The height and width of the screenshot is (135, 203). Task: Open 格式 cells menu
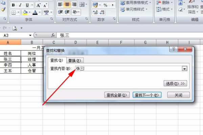click(164, 9)
